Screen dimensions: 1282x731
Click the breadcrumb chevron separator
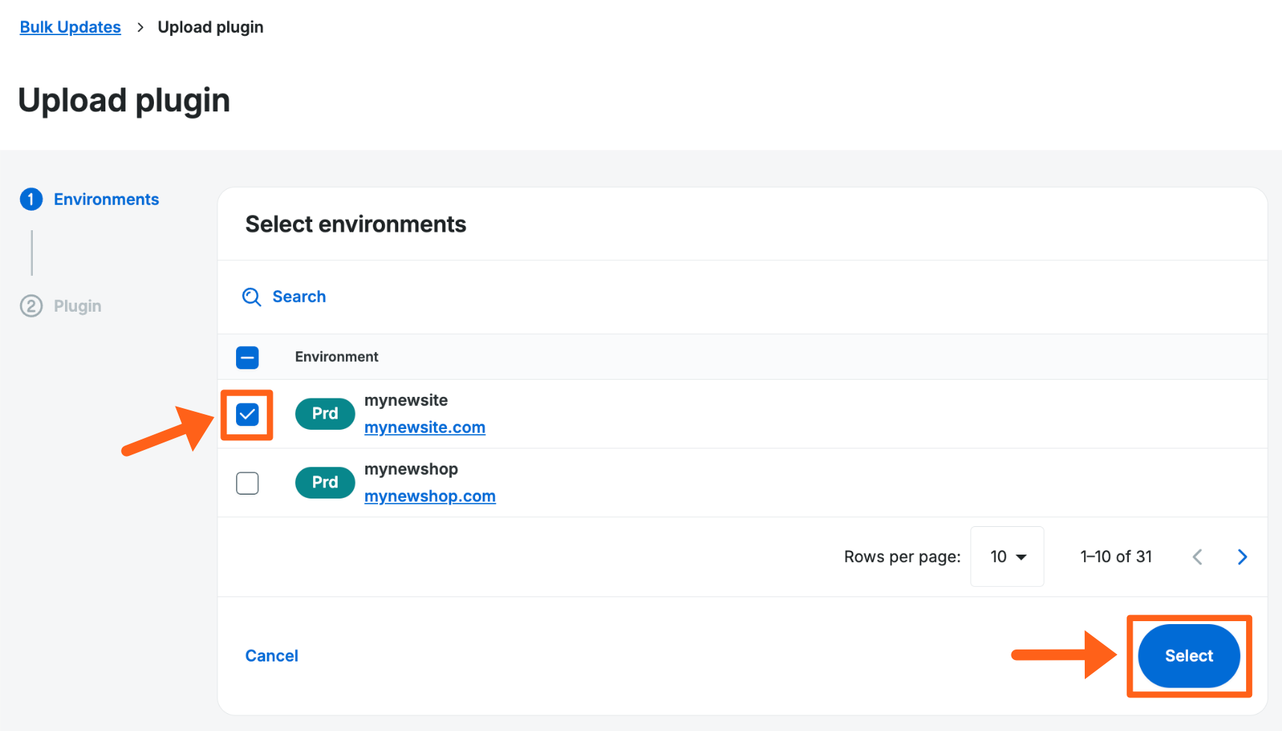[140, 27]
